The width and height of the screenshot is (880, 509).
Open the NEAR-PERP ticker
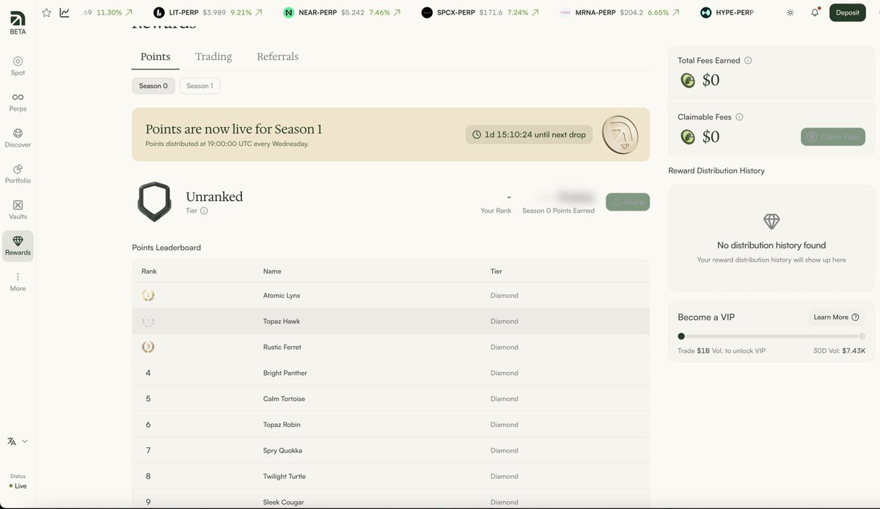[x=343, y=12]
